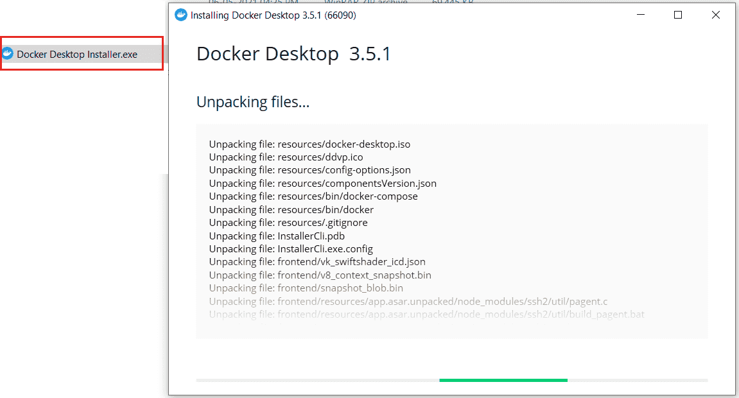Screen dimensions: 739x398
Task: Click log line frontend/vk_swiftshader_icd.json
Action: pyautogui.click(x=317, y=261)
